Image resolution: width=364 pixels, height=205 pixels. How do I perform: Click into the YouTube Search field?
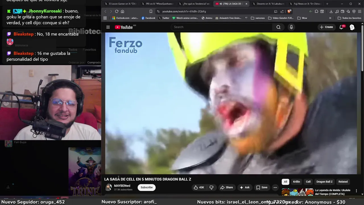click(222, 27)
